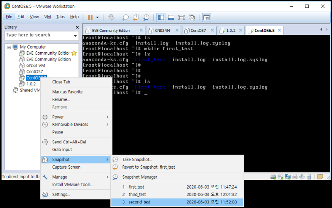Screen dimensions: 332x208
Task: Open the VM menu
Action: (x=48, y=17)
